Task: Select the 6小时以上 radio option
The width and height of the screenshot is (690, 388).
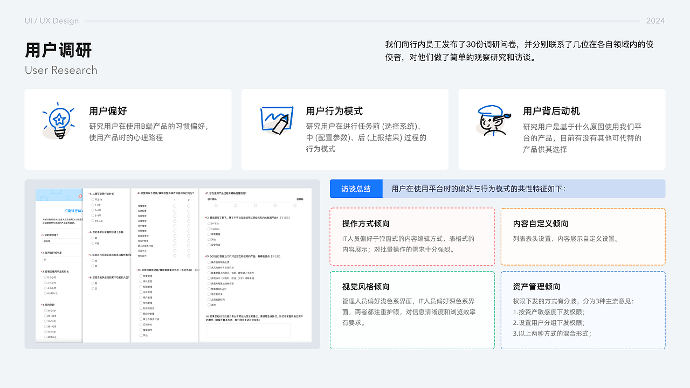Action: pyautogui.click(x=45, y=293)
